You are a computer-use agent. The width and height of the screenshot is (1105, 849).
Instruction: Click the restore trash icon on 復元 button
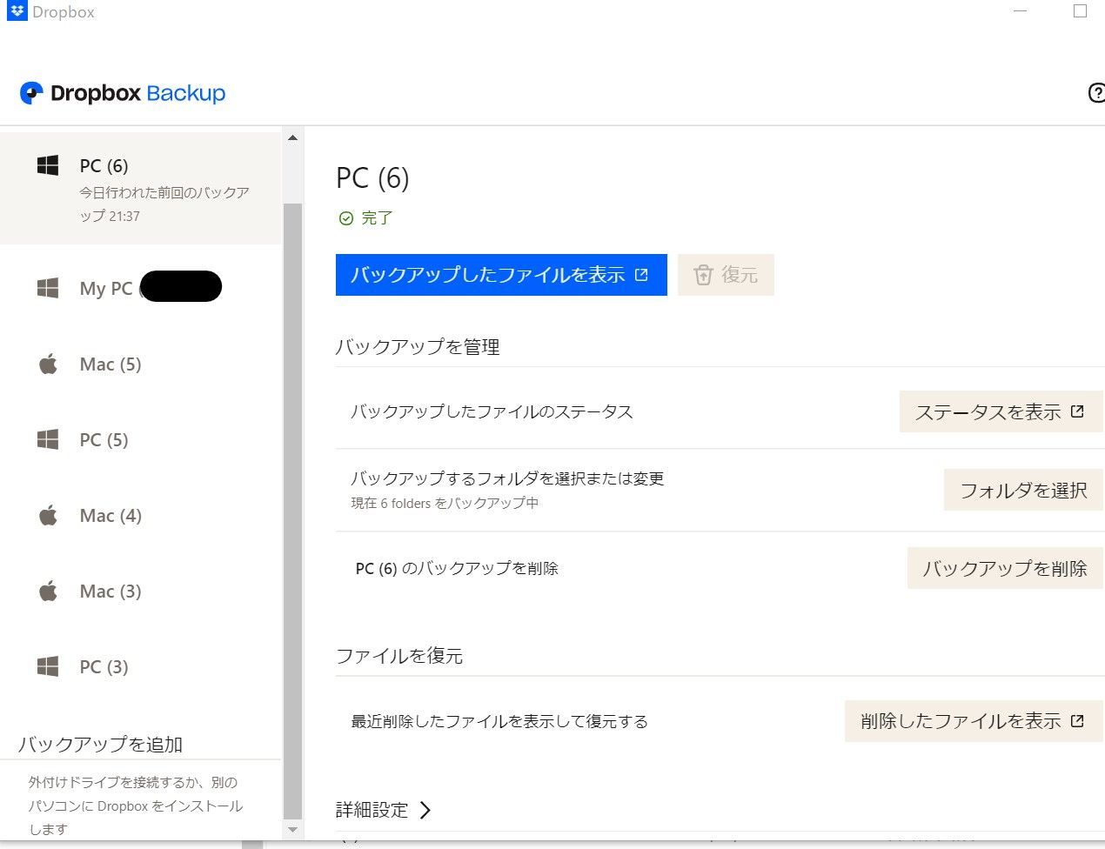pyautogui.click(x=705, y=274)
